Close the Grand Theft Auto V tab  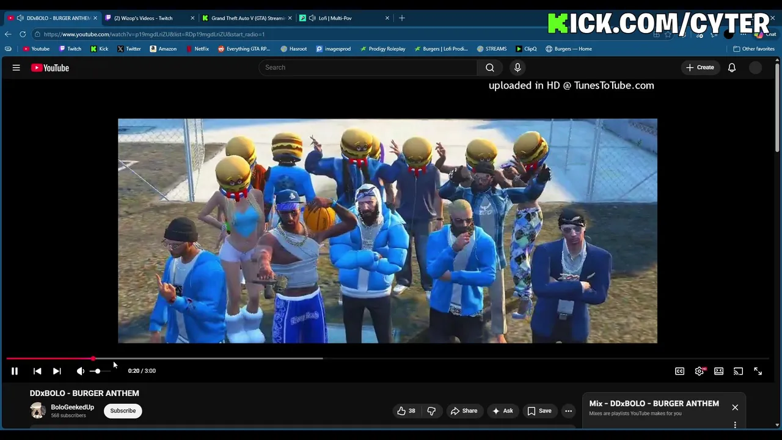pos(290,18)
